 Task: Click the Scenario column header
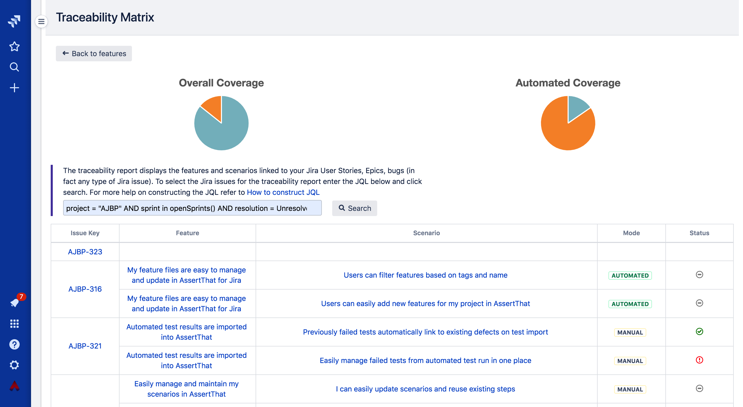[x=426, y=233]
